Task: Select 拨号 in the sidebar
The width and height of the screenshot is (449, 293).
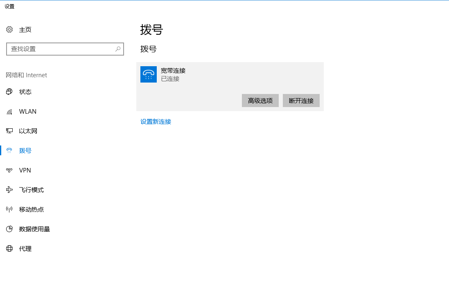Action: point(25,151)
